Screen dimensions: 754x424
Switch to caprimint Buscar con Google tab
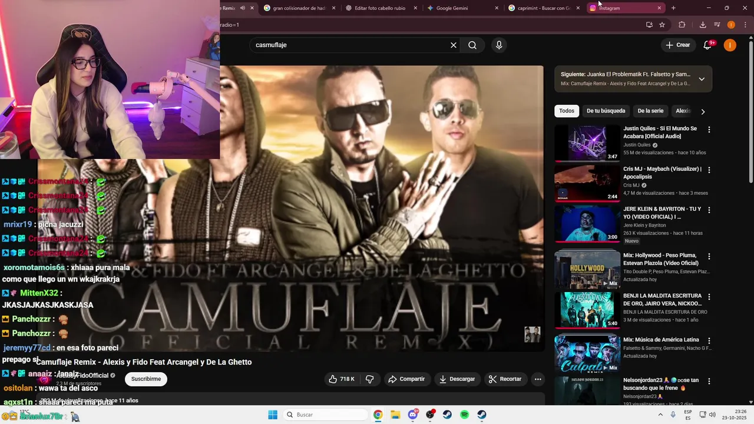[544, 8]
